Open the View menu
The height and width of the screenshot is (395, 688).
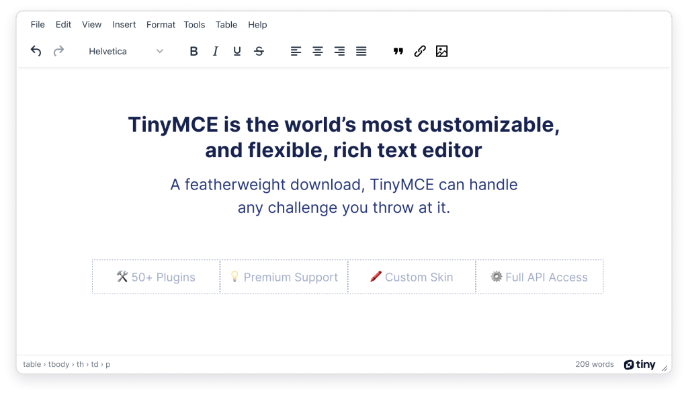[91, 25]
